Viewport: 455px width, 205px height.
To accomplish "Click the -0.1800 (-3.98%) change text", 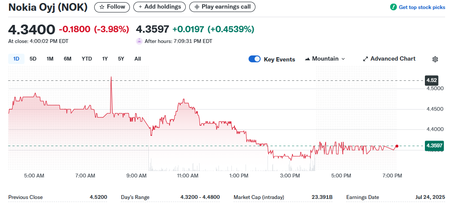I will pos(94,29).
